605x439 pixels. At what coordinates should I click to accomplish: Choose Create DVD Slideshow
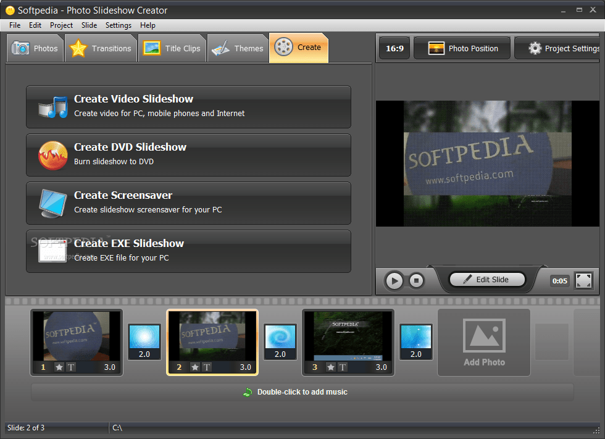point(189,155)
